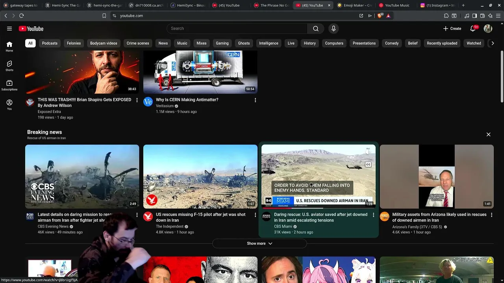Go to Home in the sidebar
Image resolution: width=504 pixels, height=283 pixels.
click(x=9, y=46)
